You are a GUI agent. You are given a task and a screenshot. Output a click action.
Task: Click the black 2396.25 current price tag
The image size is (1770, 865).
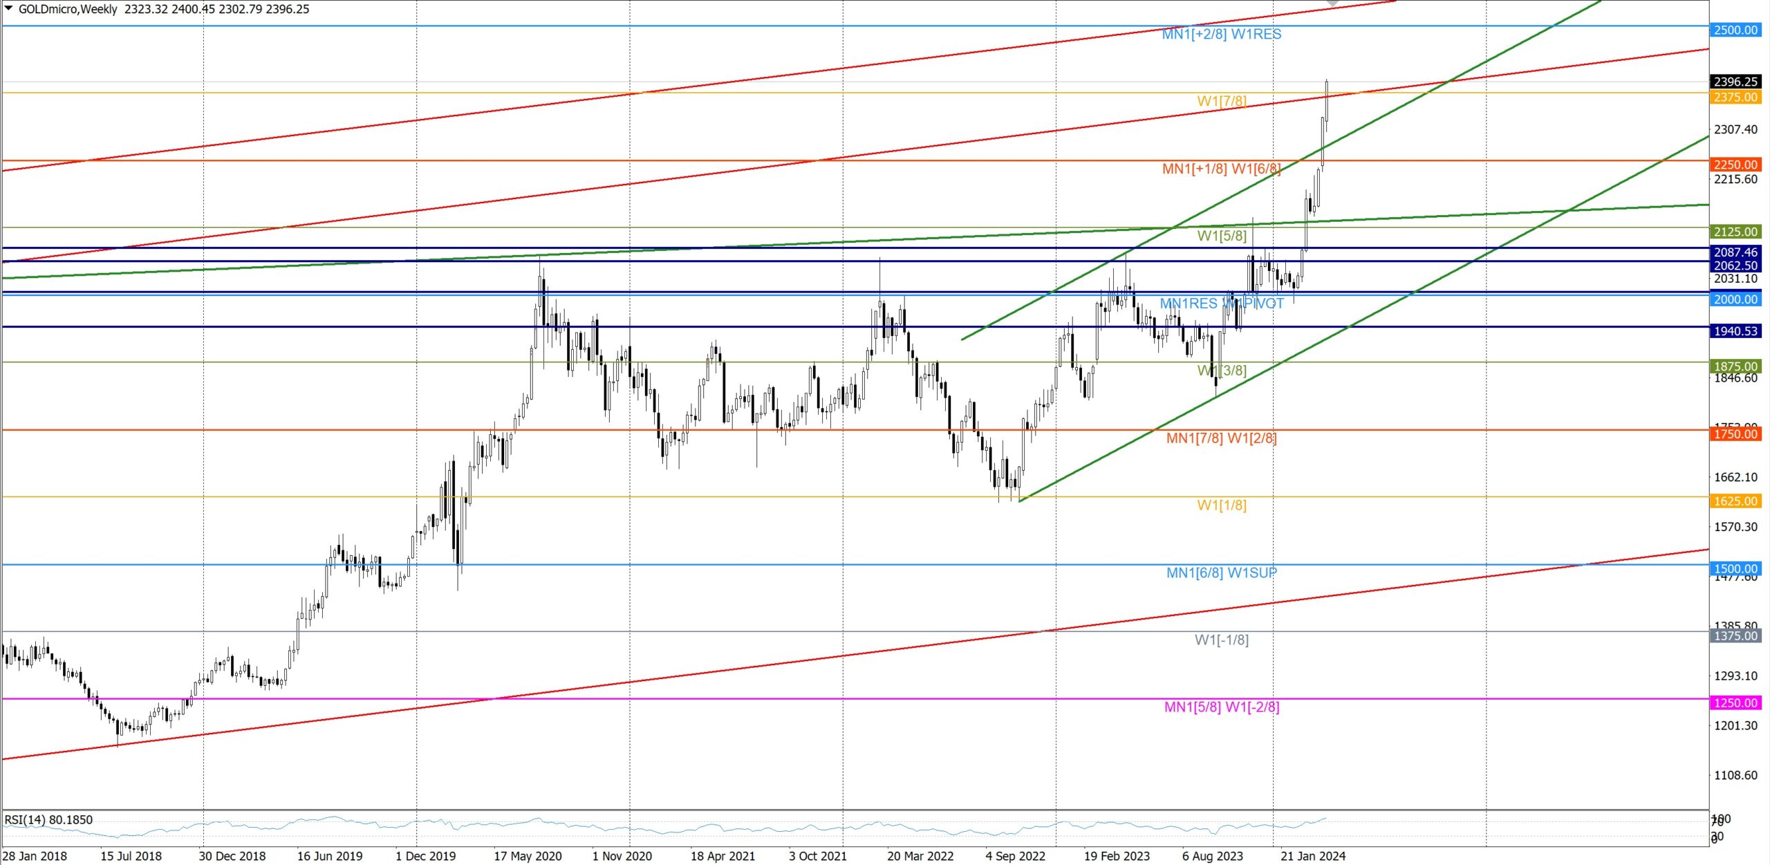[1735, 82]
